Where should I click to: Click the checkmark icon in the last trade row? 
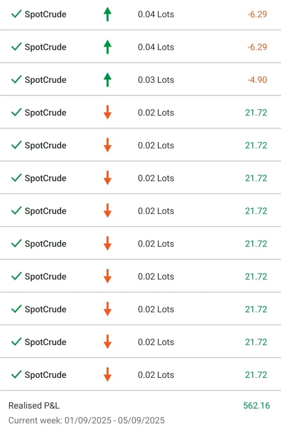point(16,375)
